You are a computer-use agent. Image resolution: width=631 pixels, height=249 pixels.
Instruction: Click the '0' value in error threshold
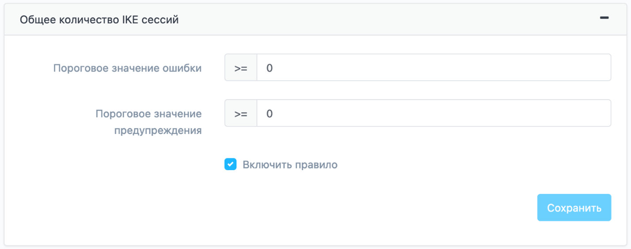coord(269,68)
